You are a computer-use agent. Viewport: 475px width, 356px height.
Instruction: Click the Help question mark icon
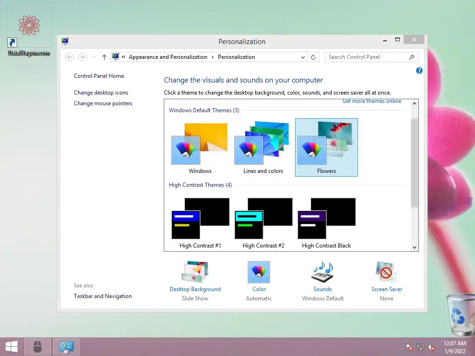419,70
